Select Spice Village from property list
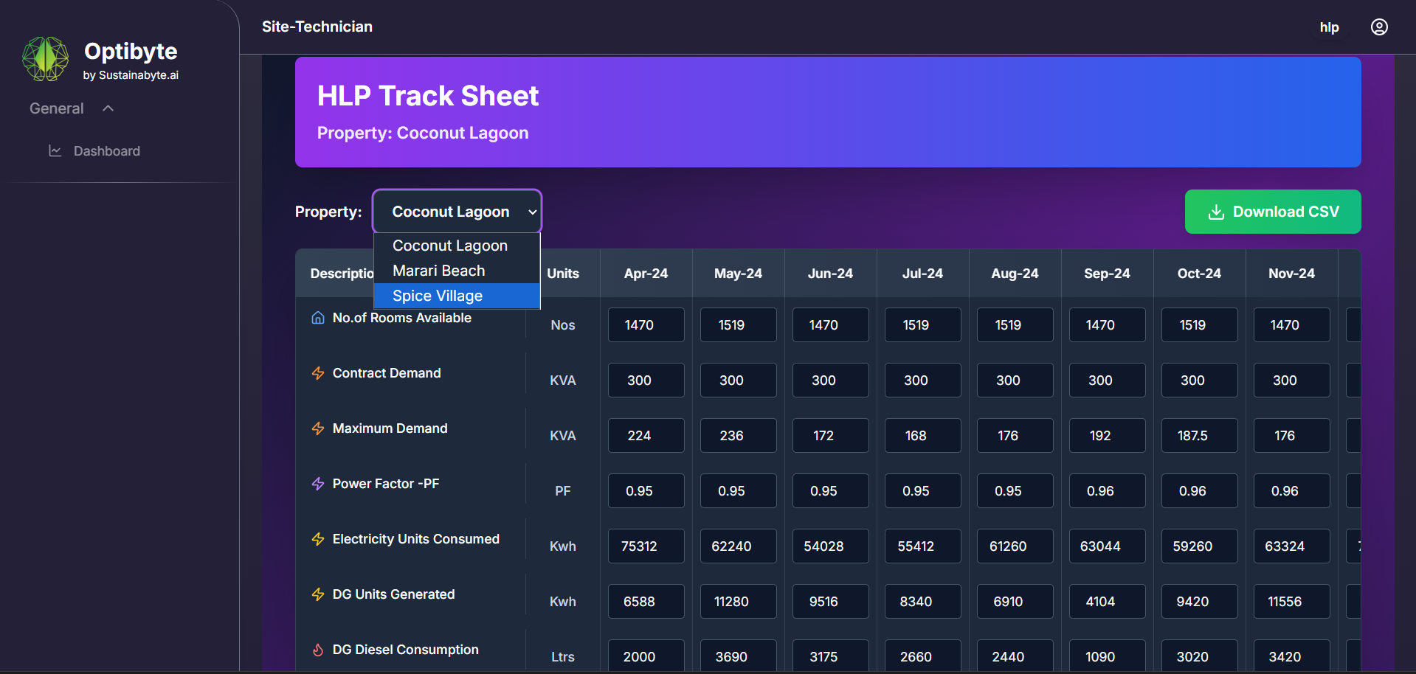 pyautogui.click(x=438, y=296)
